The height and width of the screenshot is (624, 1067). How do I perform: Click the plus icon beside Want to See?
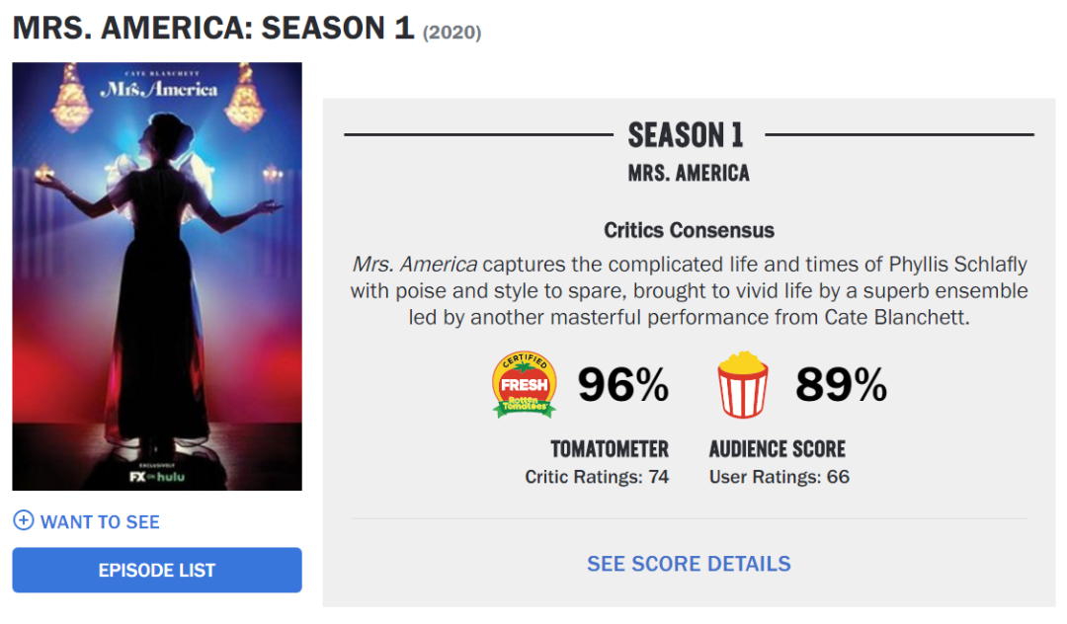coord(23,521)
